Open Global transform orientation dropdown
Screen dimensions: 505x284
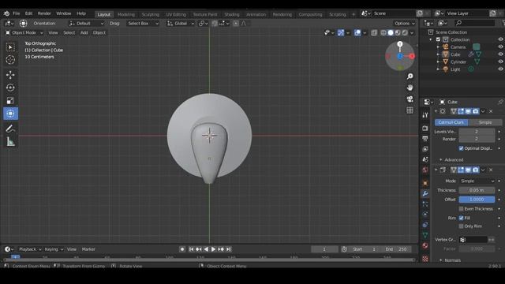[x=181, y=23]
